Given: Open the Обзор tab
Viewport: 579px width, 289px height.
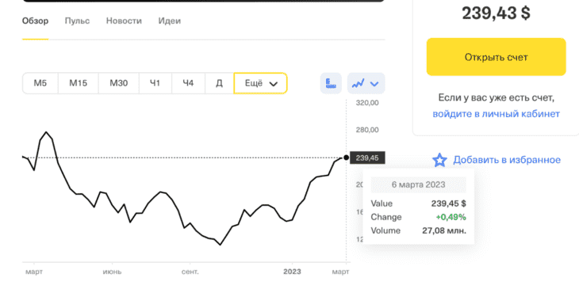Looking at the screenshot, I should [x=35, y=21].
